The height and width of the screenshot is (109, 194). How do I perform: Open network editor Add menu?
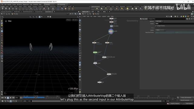[x=84, y=16]
